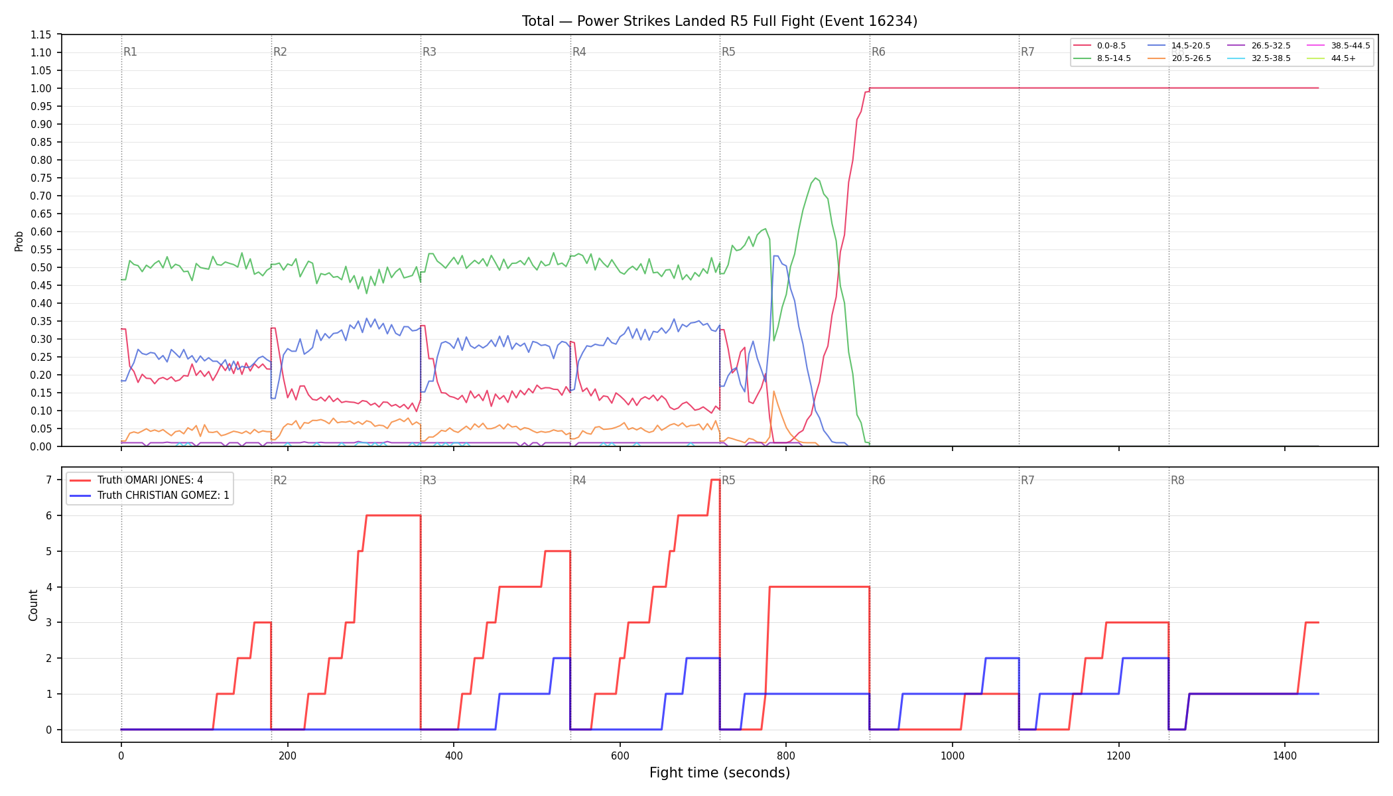Click the R5 round label in the probability chart
Image resolution: width=1393 pixels, height=796 pixels.
click(729, 52)
